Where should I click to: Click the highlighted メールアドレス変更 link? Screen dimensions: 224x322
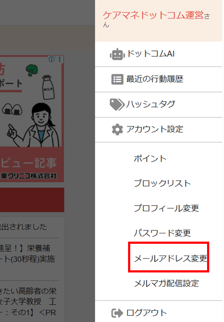171,259
